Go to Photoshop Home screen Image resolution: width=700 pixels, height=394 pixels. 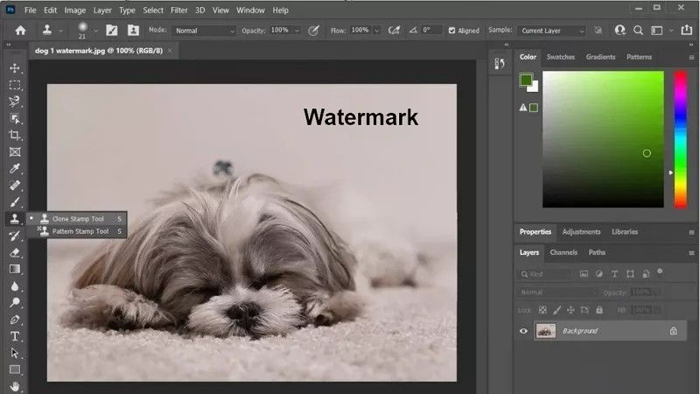20,31
